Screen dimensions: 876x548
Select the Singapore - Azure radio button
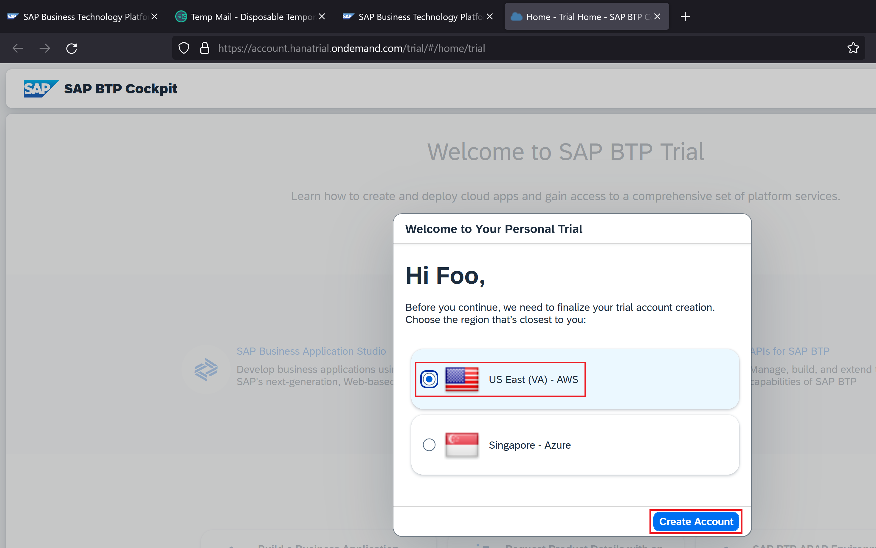pyautogui.click(x=429, y=445)
